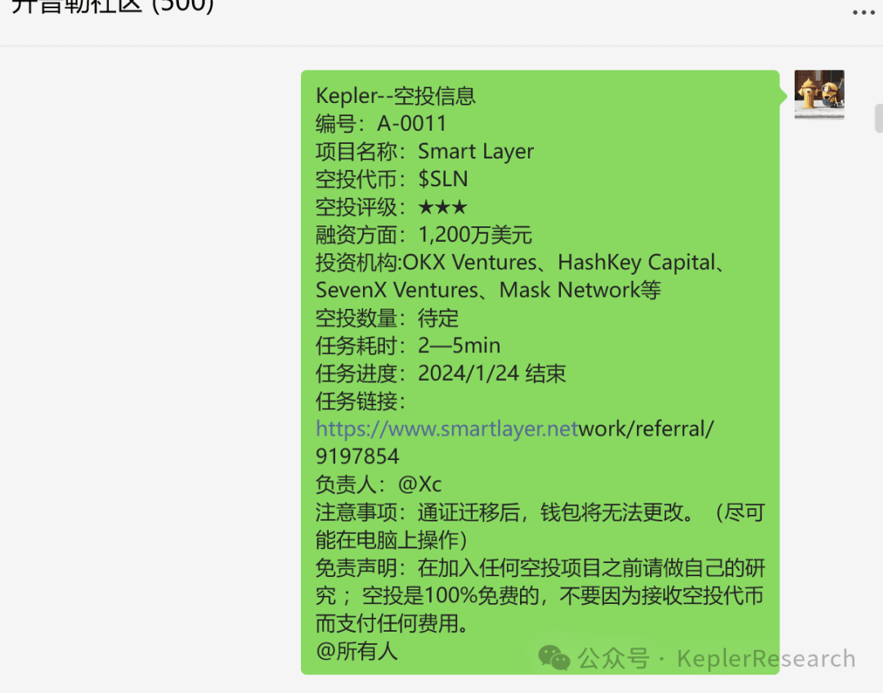Click the A-0011 编号 text
Screen dimensions: 883x693
(x=411, y=123)
